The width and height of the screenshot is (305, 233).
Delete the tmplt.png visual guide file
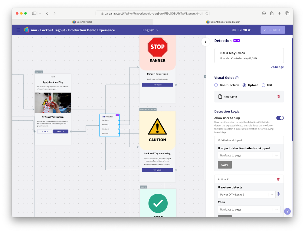[278, 97]
